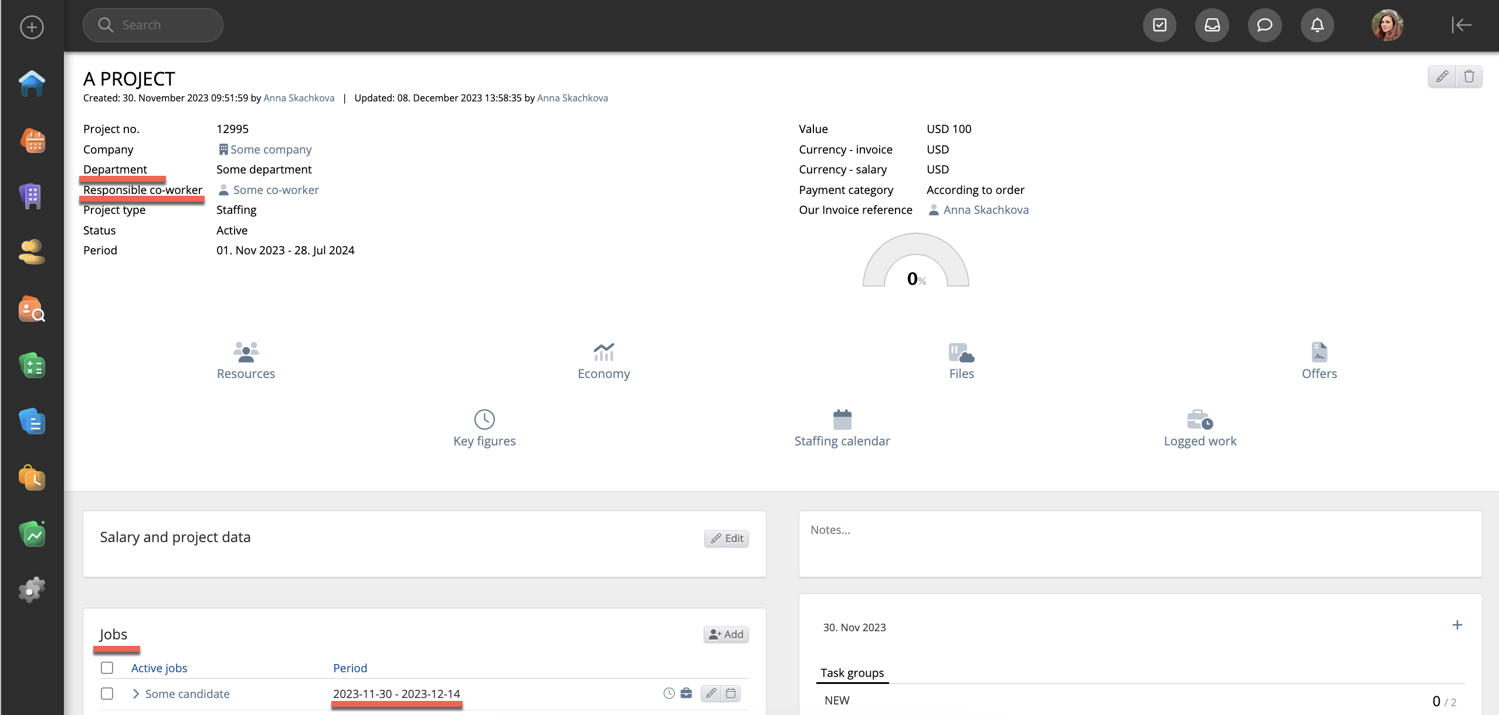This screenshot has width=1499, height=715.
Task: Open Logged work icon
Action: (x=1199, y=420)
